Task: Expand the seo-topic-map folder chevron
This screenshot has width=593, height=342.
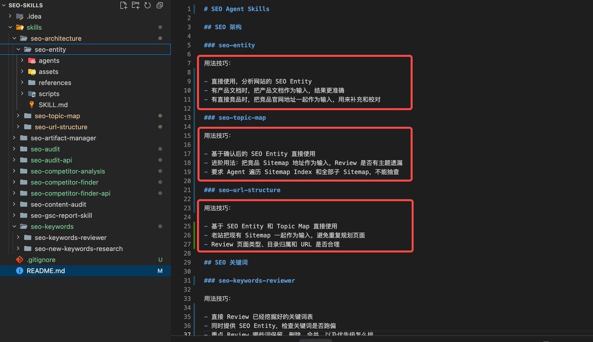Action: pyautogui.click(x=18, y=116)
